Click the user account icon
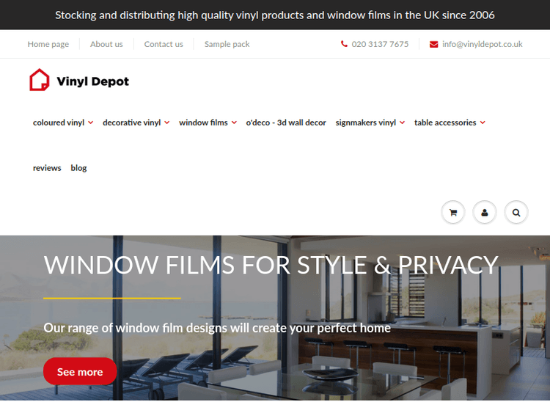The width and height of the screenshot is (550, 413). 485,213
